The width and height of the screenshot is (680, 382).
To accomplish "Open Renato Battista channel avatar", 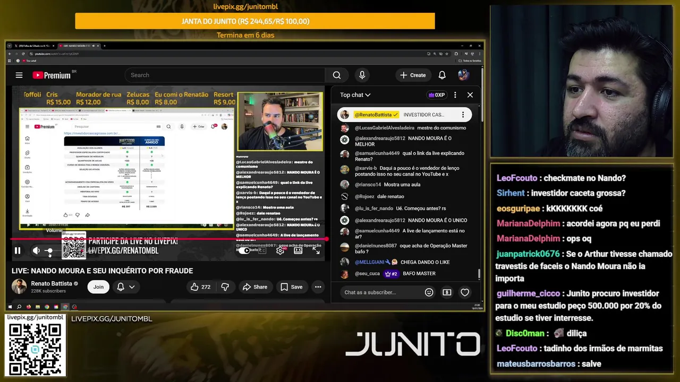I will (19, 286).
